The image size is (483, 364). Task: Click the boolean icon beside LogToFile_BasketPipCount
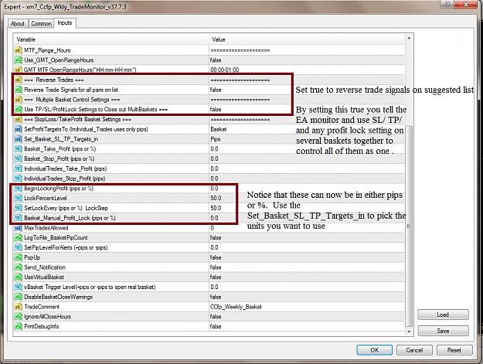(x=19, y=237)
